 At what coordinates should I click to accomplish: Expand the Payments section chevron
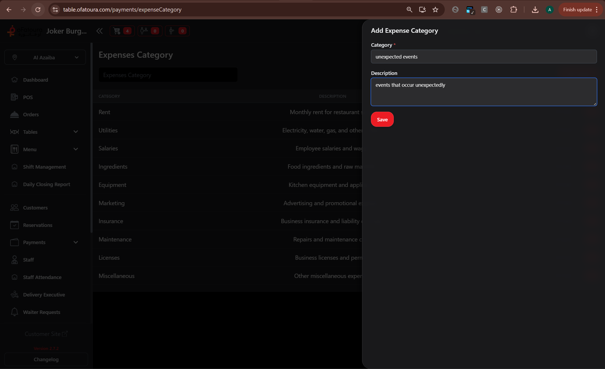(x=76, y=242)
